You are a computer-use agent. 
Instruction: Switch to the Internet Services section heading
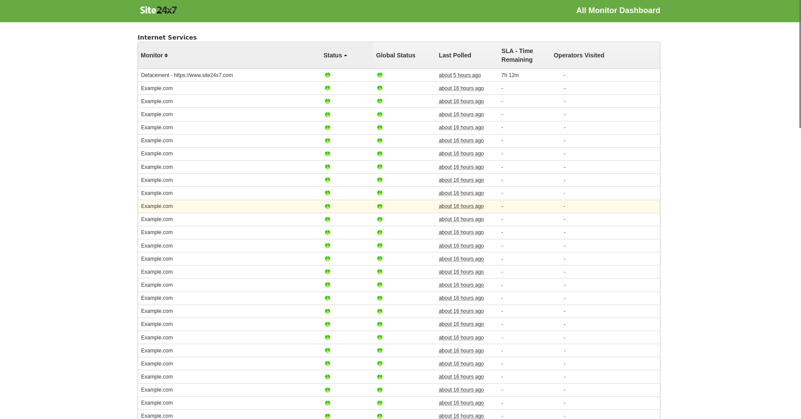tap(167, 37)
